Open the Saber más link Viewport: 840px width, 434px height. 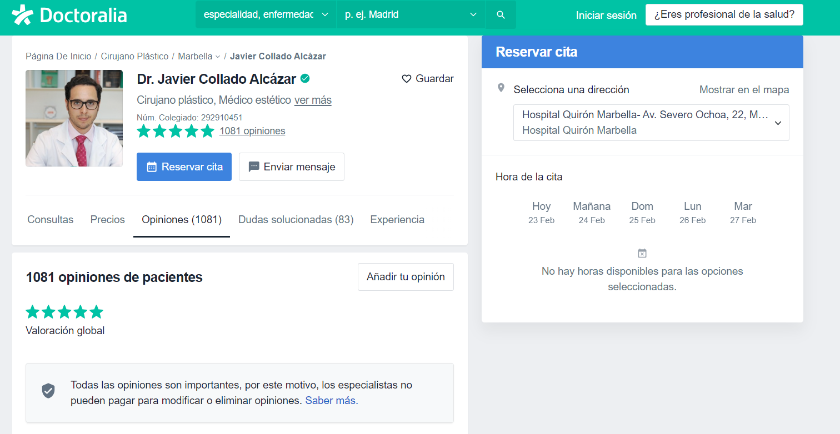(x=332, y=401)
